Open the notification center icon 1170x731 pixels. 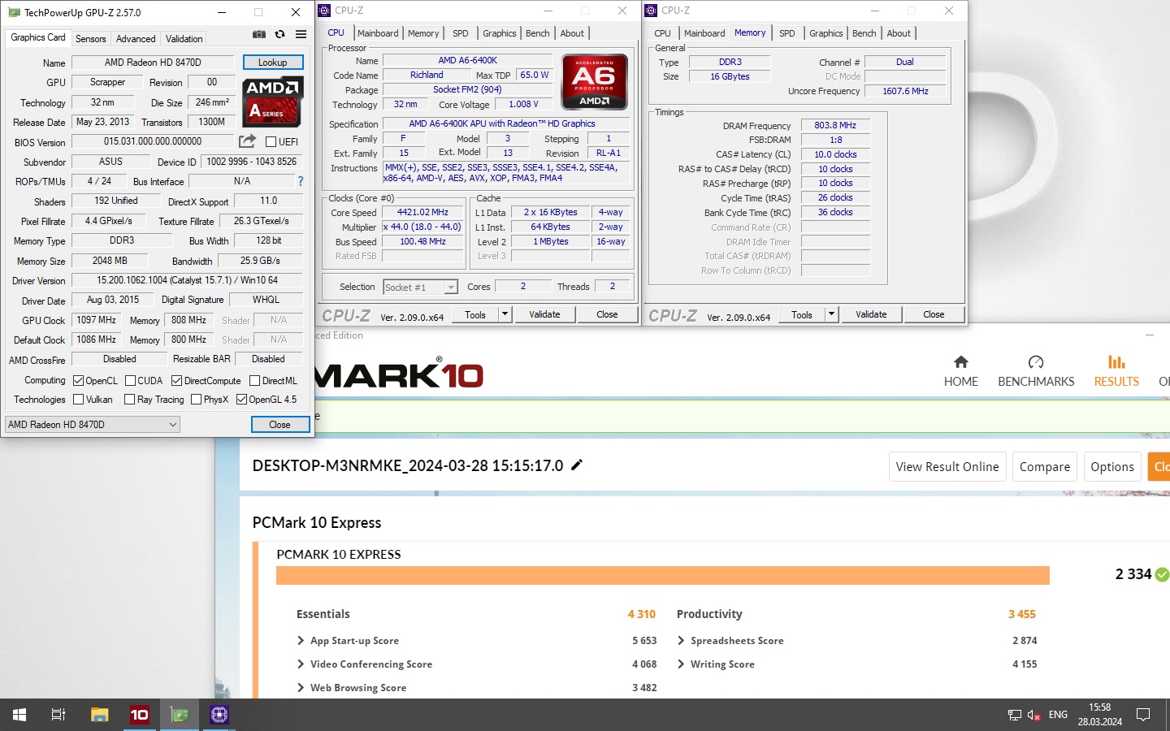1143,715
